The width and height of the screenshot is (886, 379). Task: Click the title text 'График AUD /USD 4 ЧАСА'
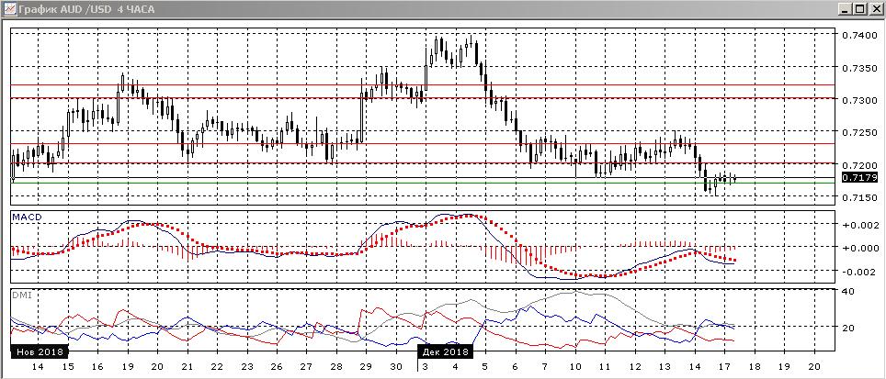click(x=85, y=9)
